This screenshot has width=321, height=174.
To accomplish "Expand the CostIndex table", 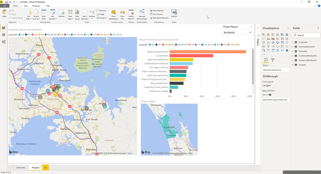I will [x=292, y=42].
